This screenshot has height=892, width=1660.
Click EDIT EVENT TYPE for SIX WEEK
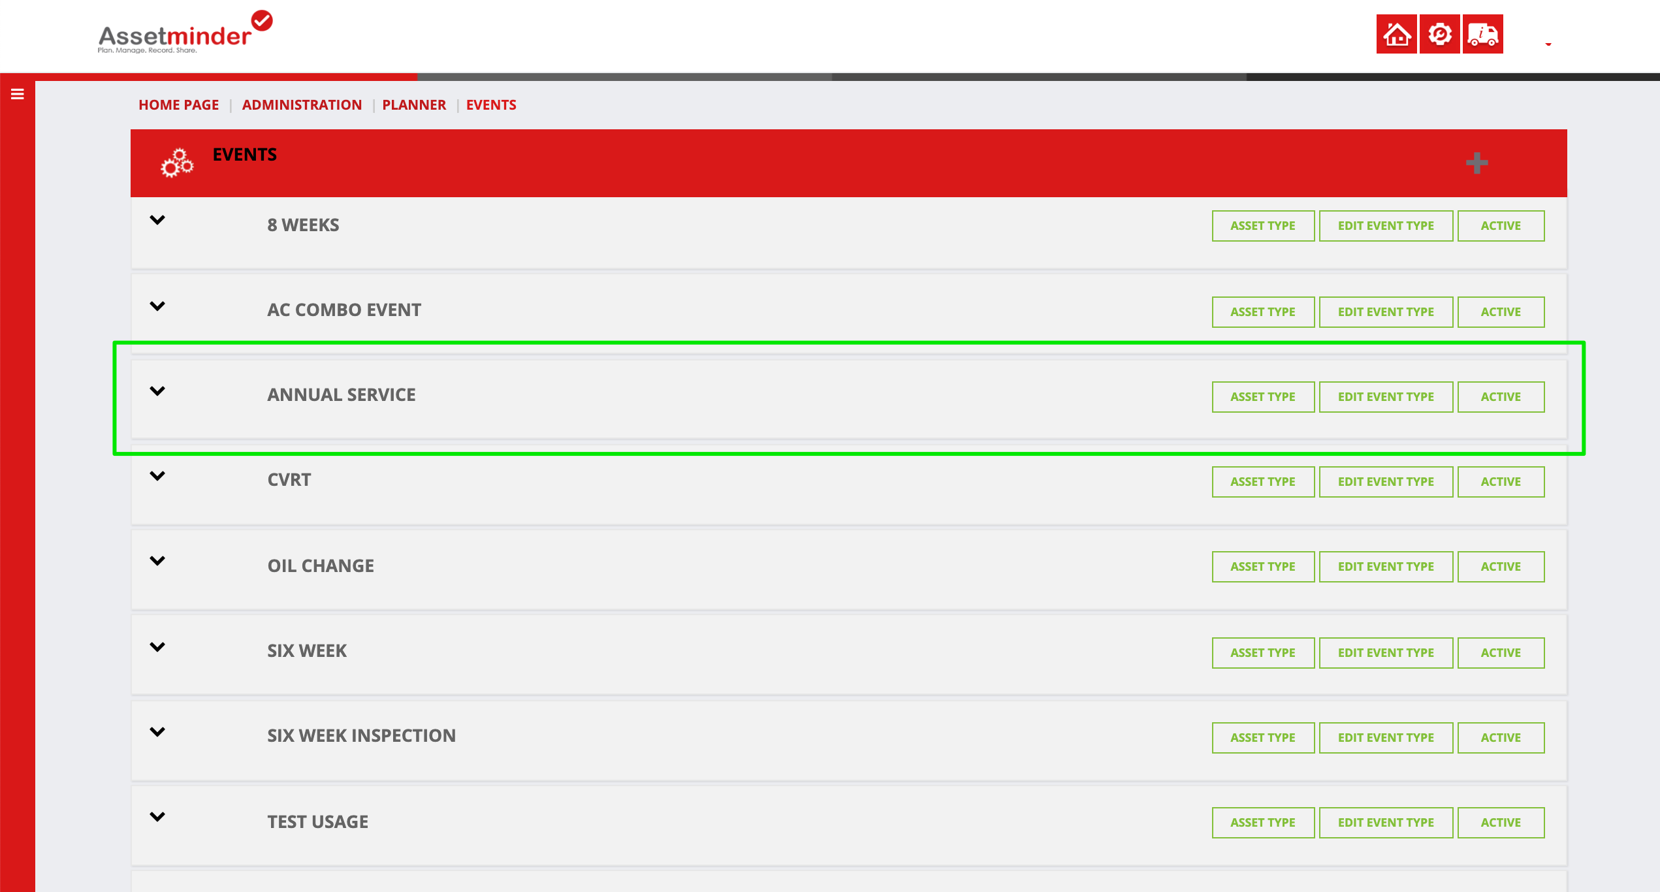tap(1386, 653)
